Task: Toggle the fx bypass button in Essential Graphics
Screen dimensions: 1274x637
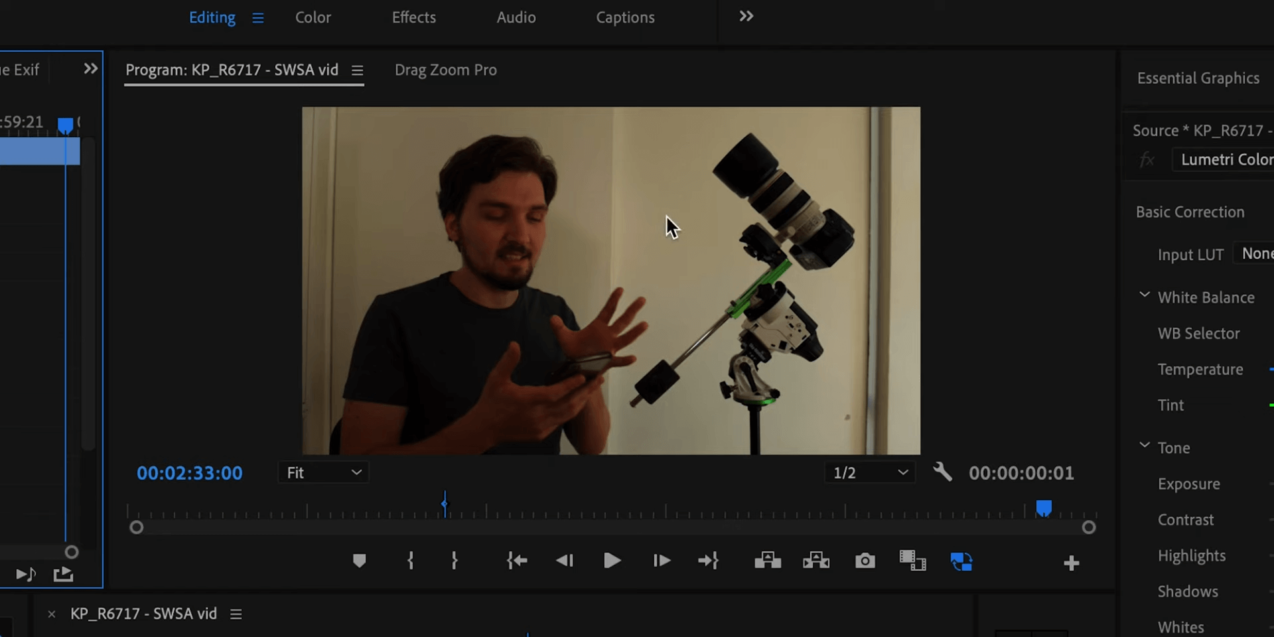Action: pos(1147,159)
